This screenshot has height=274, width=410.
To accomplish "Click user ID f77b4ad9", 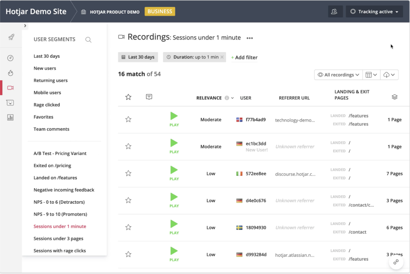I will [256, 120].
